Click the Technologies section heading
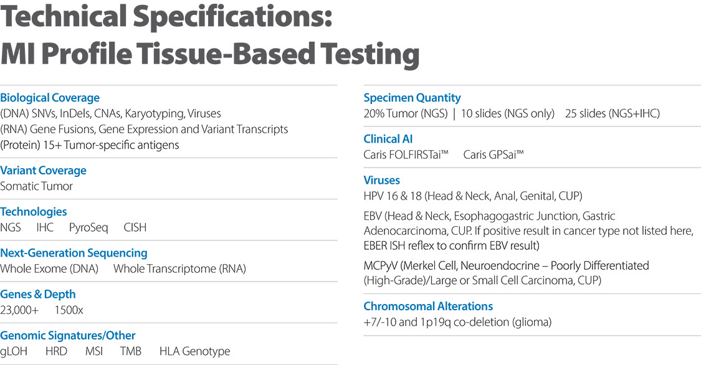Image resolution: width=701 pixels, height=365 pixels. point(34,212)
